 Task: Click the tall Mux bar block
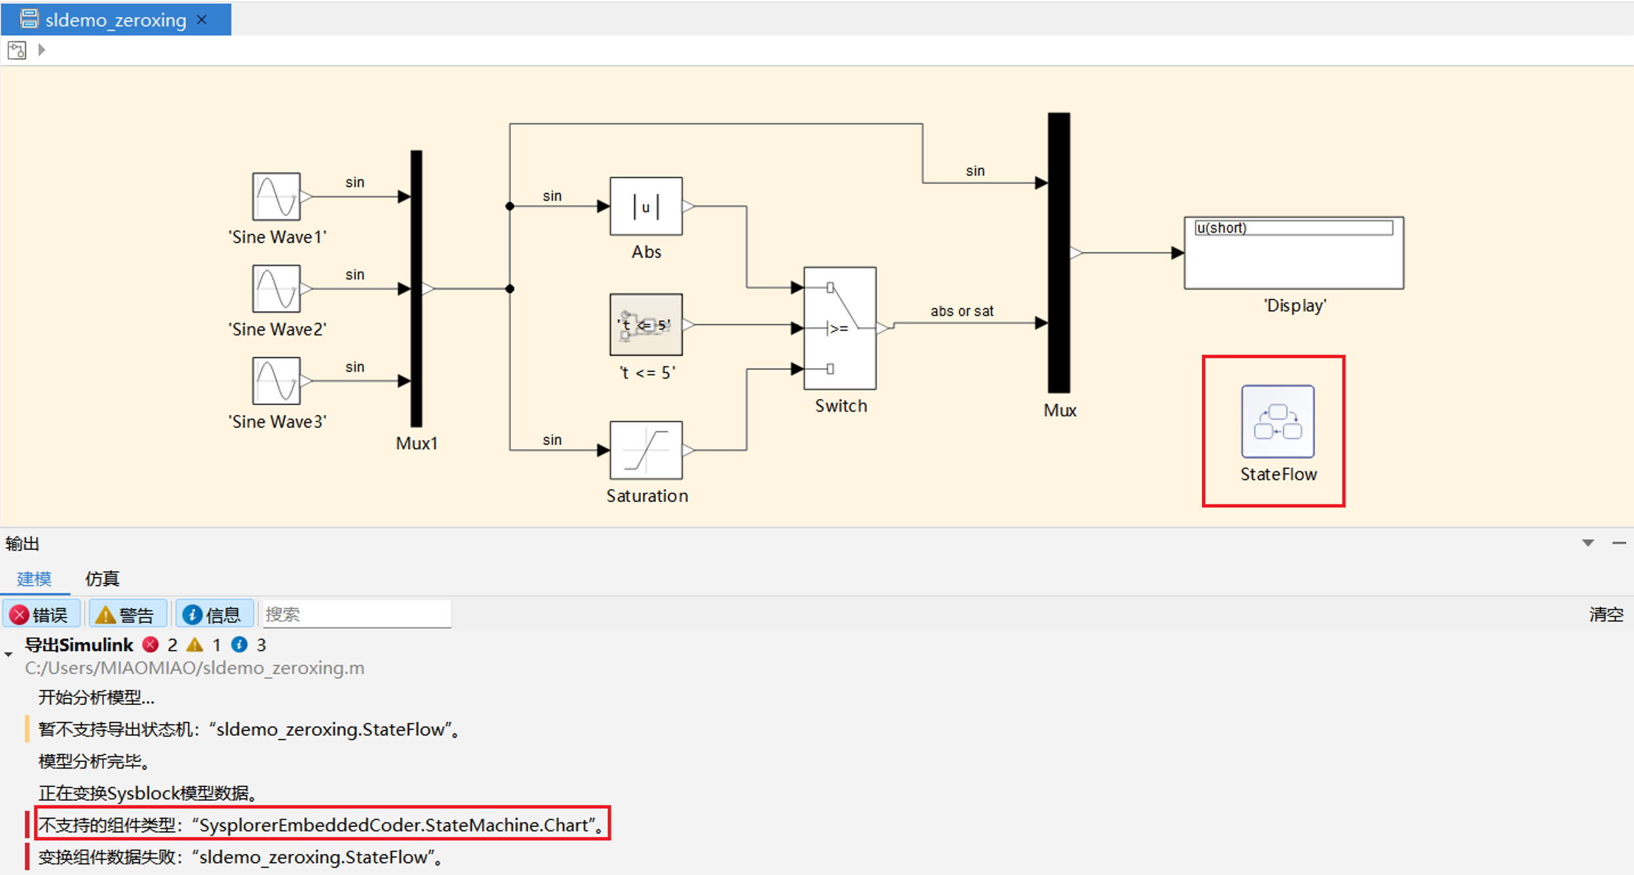click(x=1059, y=253)
